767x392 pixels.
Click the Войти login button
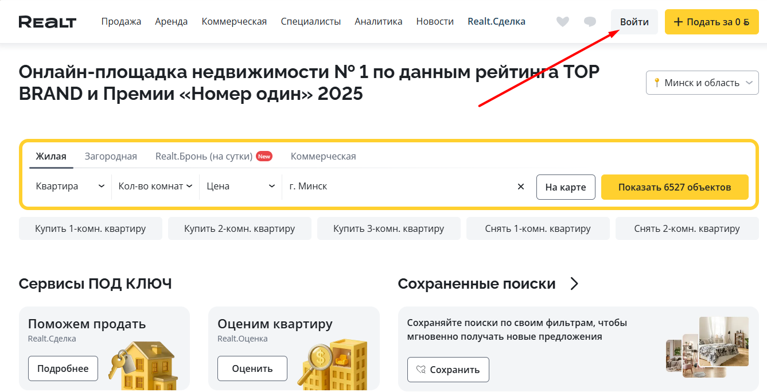(x=634, y=22)
